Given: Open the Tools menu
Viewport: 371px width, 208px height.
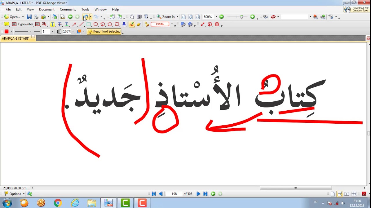Looking at the screenshot, I should 85,10.
